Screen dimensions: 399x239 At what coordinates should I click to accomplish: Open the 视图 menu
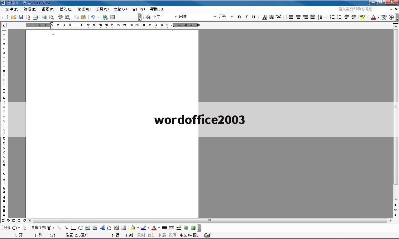(48, 9)
